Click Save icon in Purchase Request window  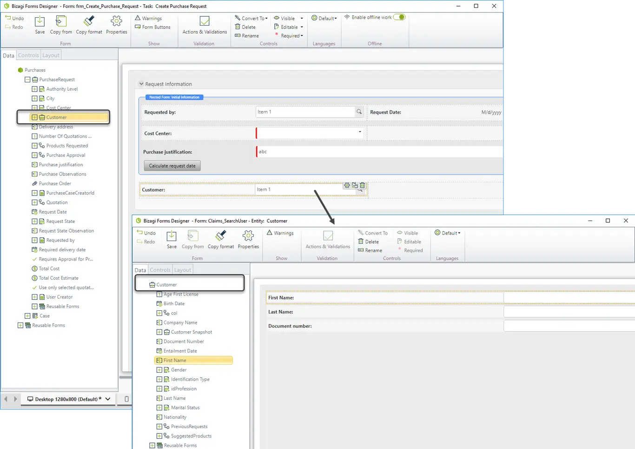(x=40, y=21)
